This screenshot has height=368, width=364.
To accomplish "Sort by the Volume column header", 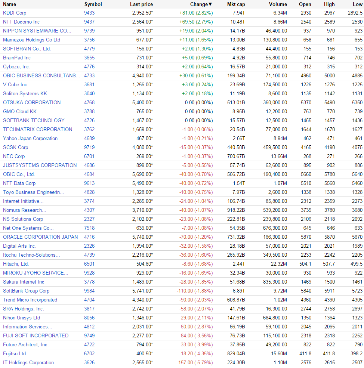I will point(278,4).
